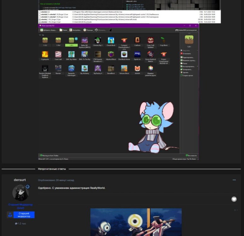
Task: Click Опубликовано 26 минут назад timestamp
Action: point(56,180)
